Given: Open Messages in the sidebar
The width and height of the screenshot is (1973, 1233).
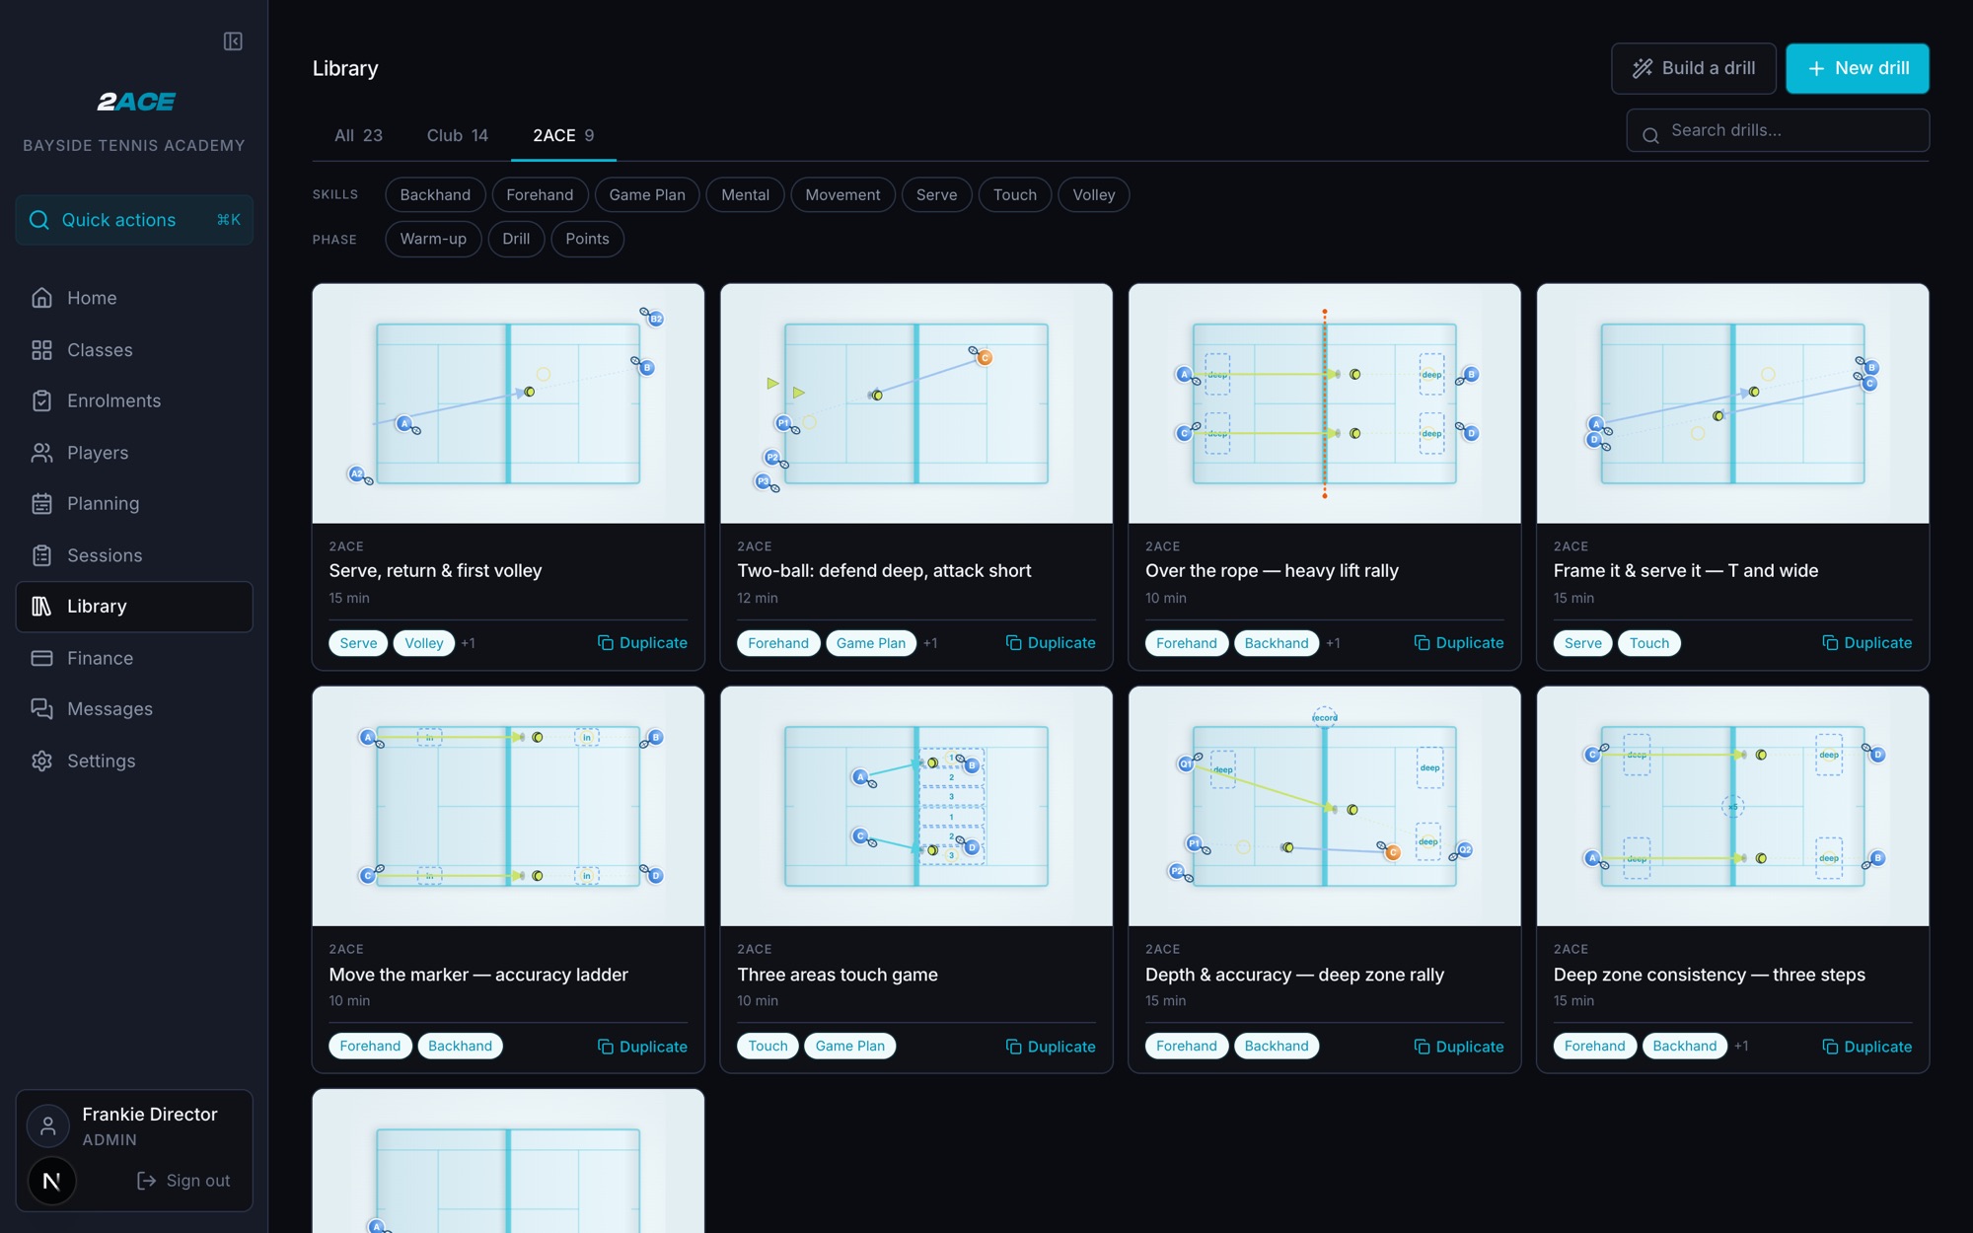Looking at the screenshot, I should (134, 709).
